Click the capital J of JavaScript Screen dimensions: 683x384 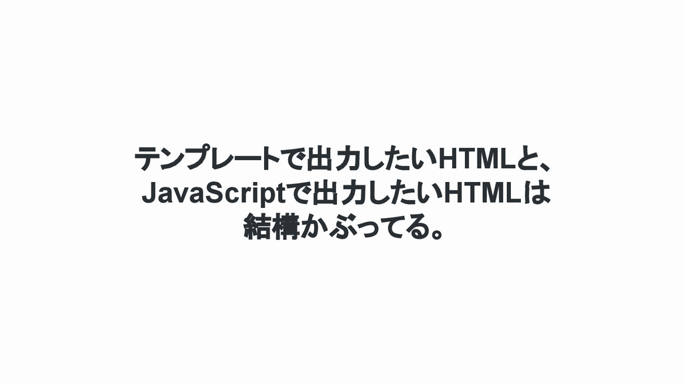(150, 194)
